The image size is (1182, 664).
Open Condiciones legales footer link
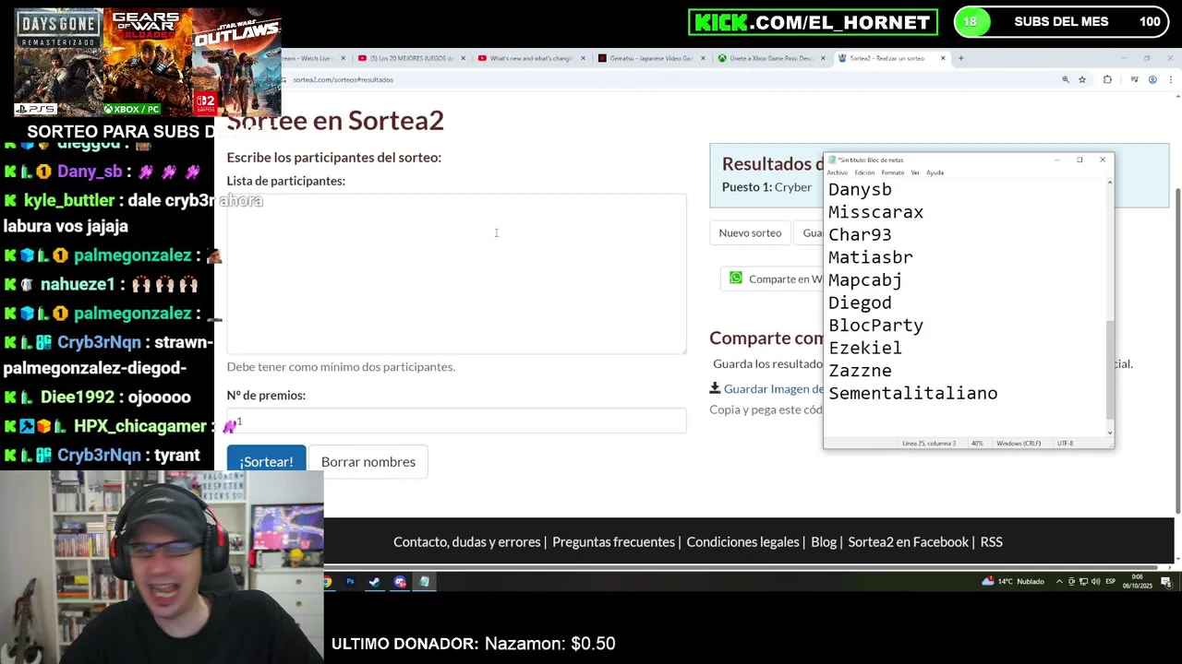click(742, 541)
